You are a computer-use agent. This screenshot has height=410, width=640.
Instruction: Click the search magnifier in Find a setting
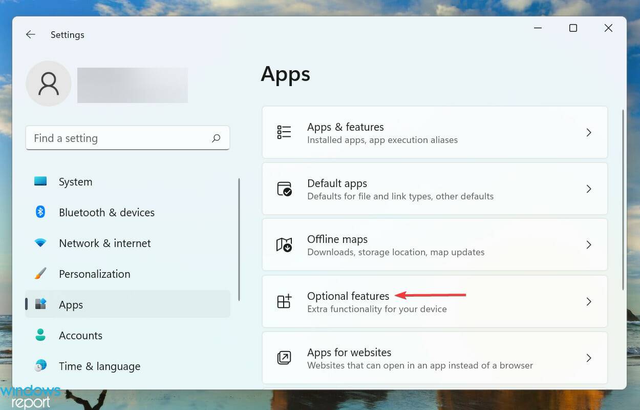point(217,138)
